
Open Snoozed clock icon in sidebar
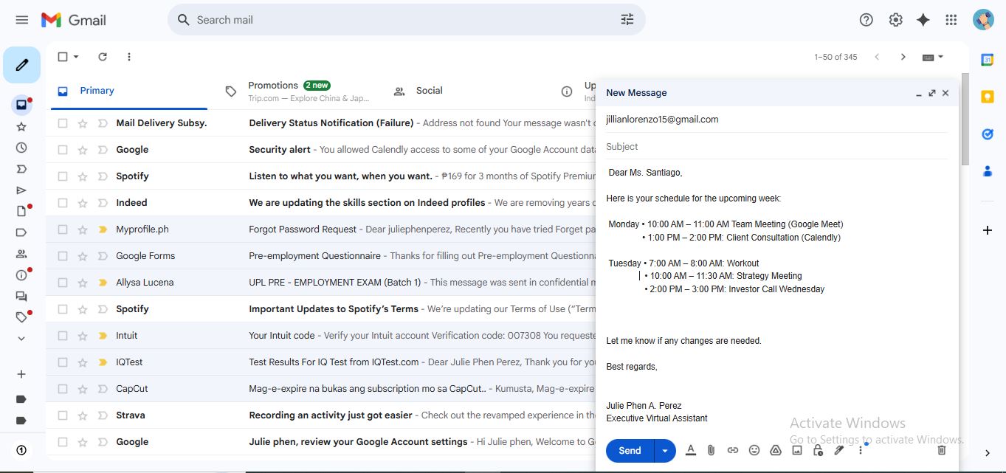click(21, 148)
